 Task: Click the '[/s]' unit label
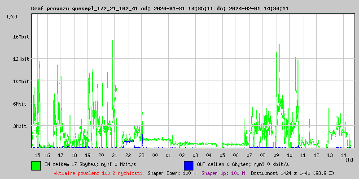[12, 17]
